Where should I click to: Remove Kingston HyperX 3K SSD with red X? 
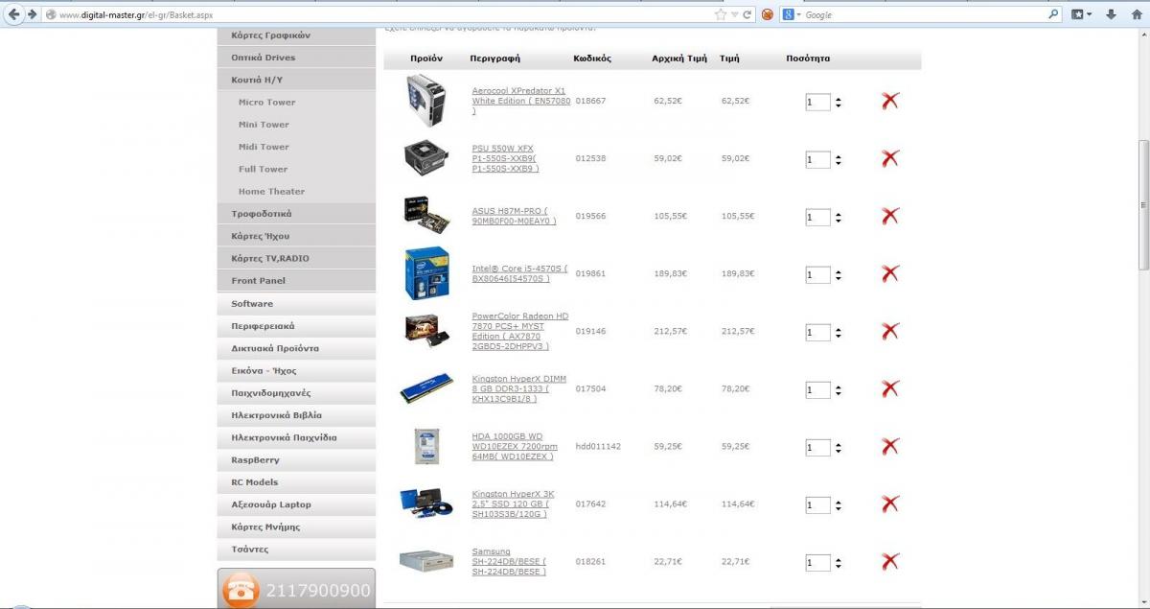(890, 504)
